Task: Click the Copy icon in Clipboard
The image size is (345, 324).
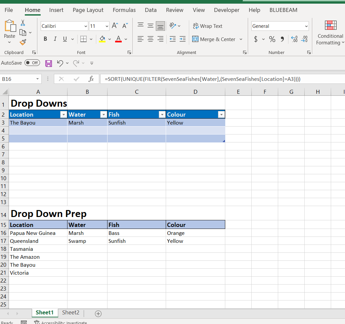Action: [x=23, y=32]
